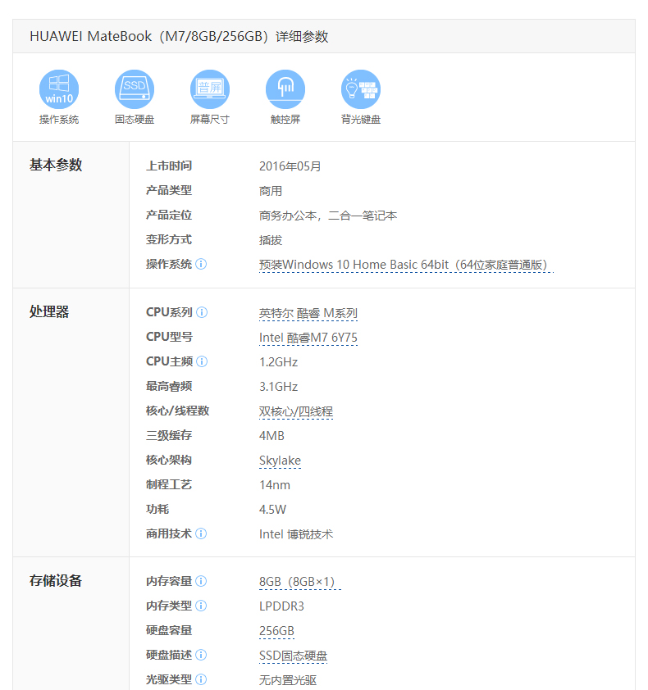This screenshot has height=690, width=648.
Task: Open the SSD固态硬盘 link
Action: pyautogui.click(x=294, y=656)
